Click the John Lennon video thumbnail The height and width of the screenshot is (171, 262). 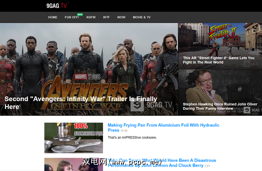coord(74,164)
